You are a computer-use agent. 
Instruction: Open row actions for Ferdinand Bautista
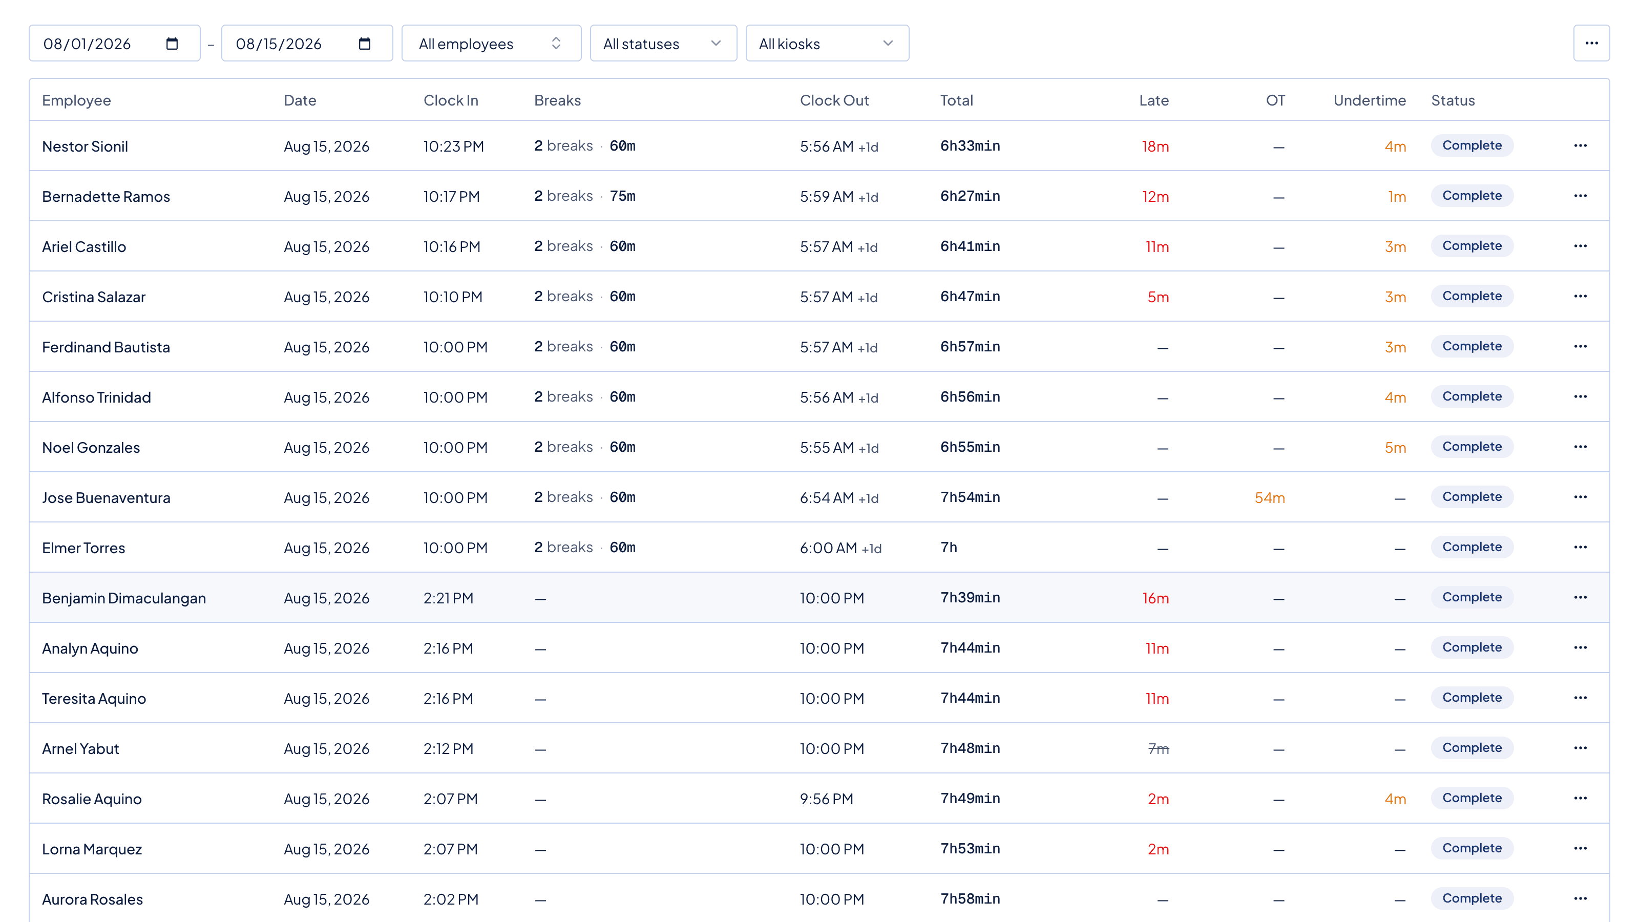tap(1581, 347)
